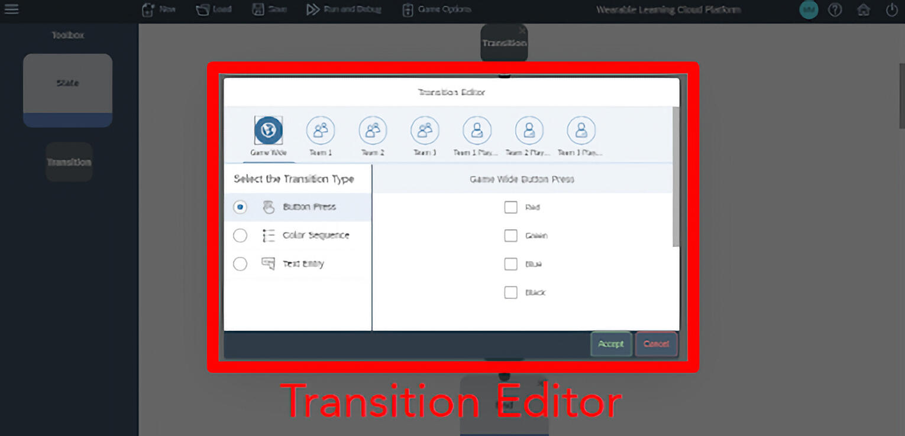Click the Team 3 group icon

point(425,131)
